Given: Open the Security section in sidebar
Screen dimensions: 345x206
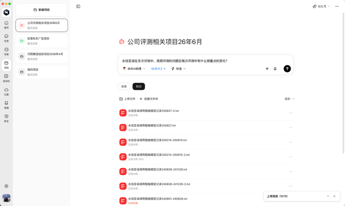Looking at the screenshot, I should tap(6, 118).
